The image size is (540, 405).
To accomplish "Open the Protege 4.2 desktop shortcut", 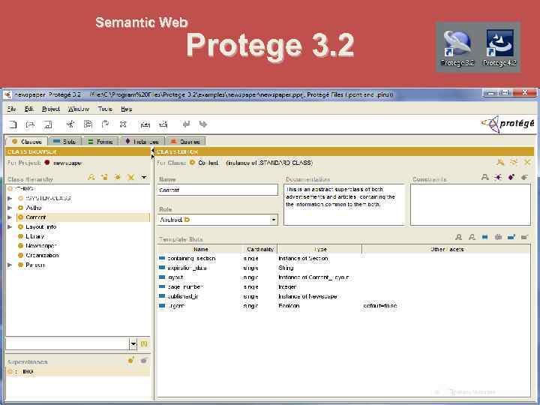I will click(499, 48).
